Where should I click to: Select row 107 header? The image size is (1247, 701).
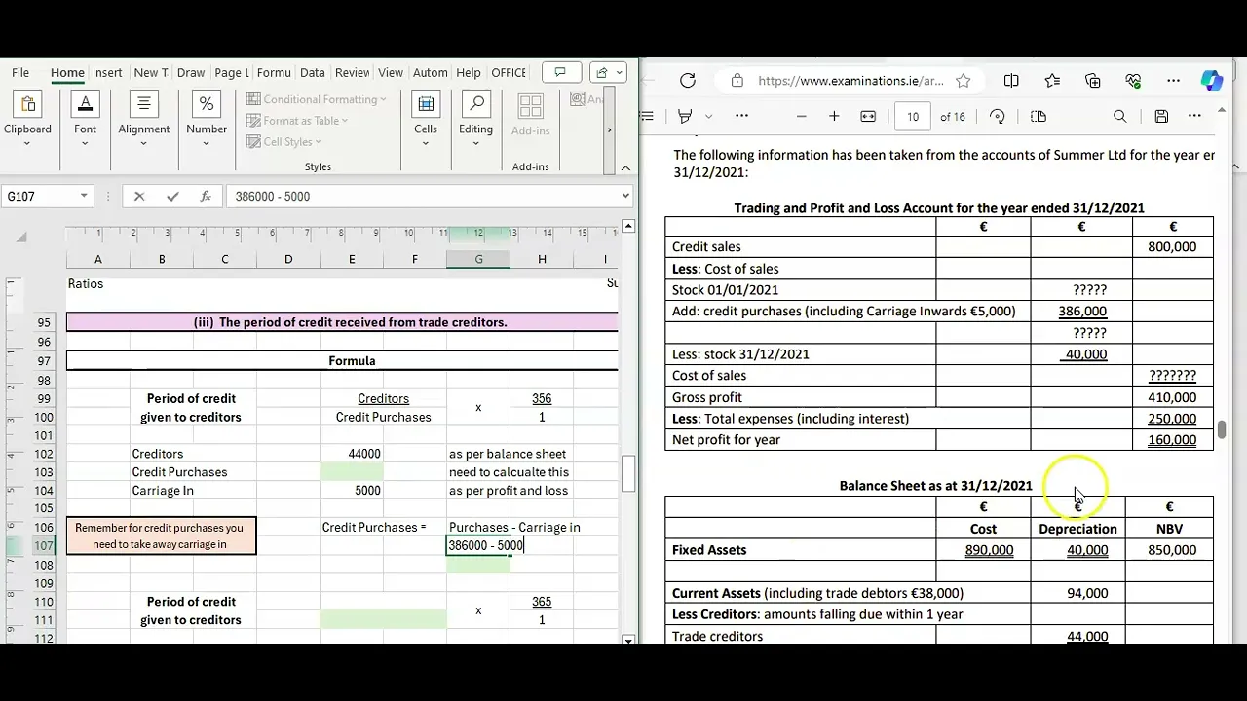[x=44, y=545]
